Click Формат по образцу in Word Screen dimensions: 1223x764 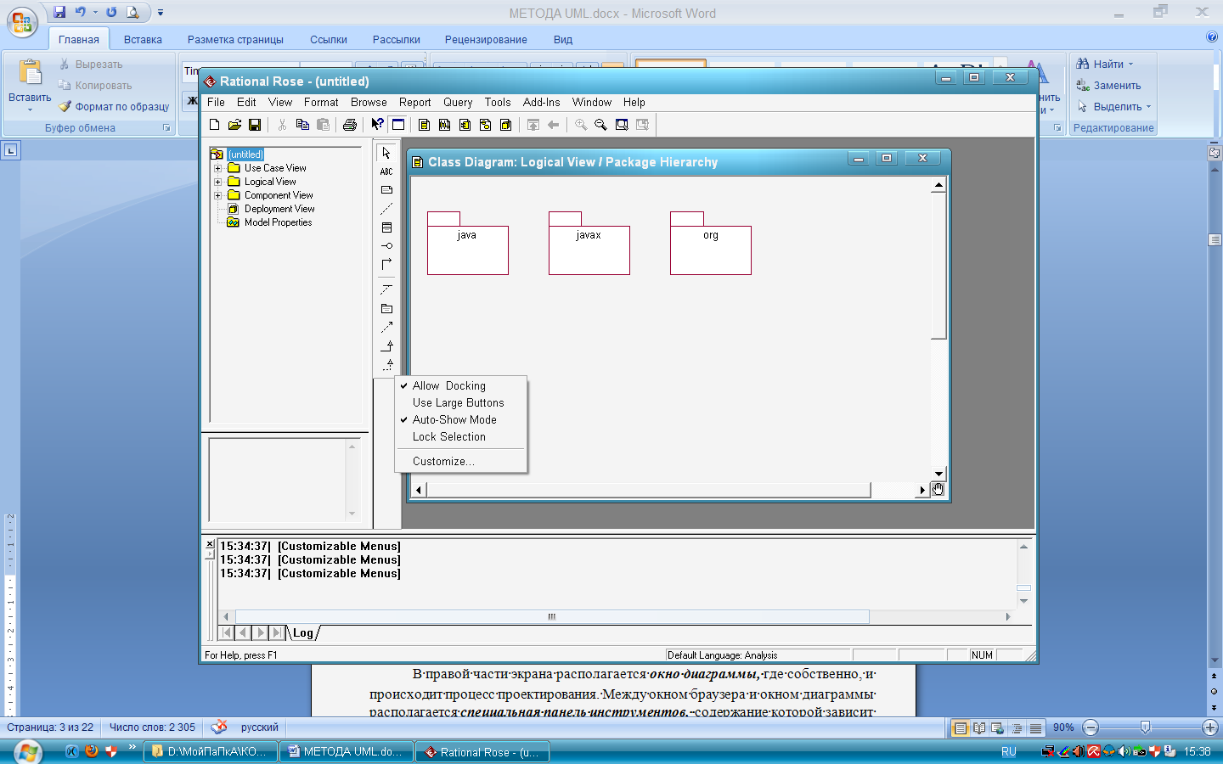[114, 107]
